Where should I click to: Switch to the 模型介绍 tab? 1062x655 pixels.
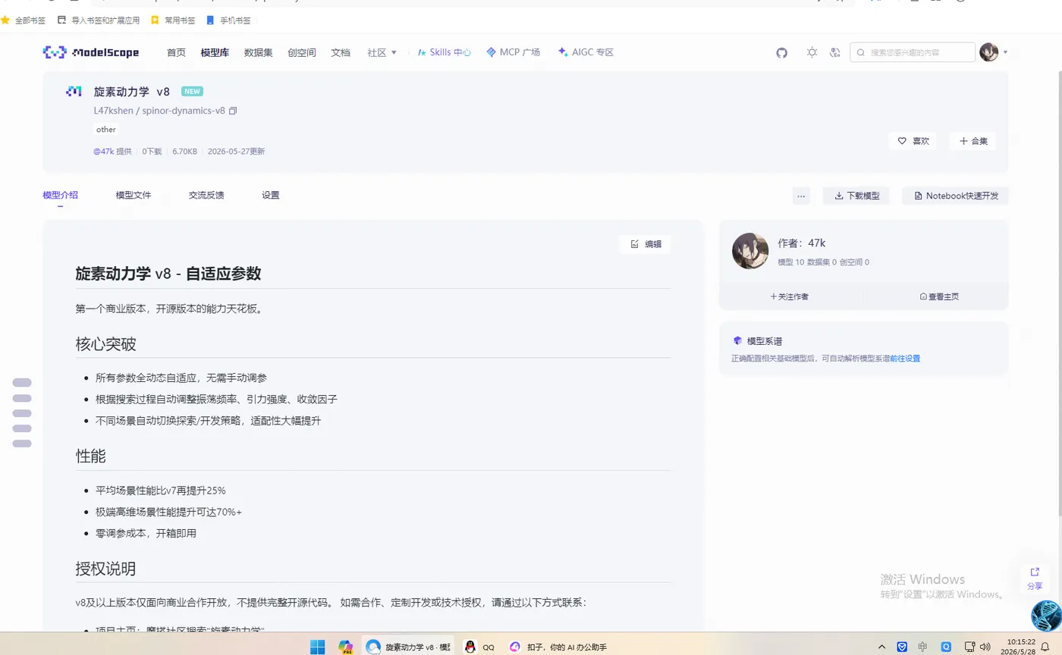pyautogui.click(x=61, y=196)
